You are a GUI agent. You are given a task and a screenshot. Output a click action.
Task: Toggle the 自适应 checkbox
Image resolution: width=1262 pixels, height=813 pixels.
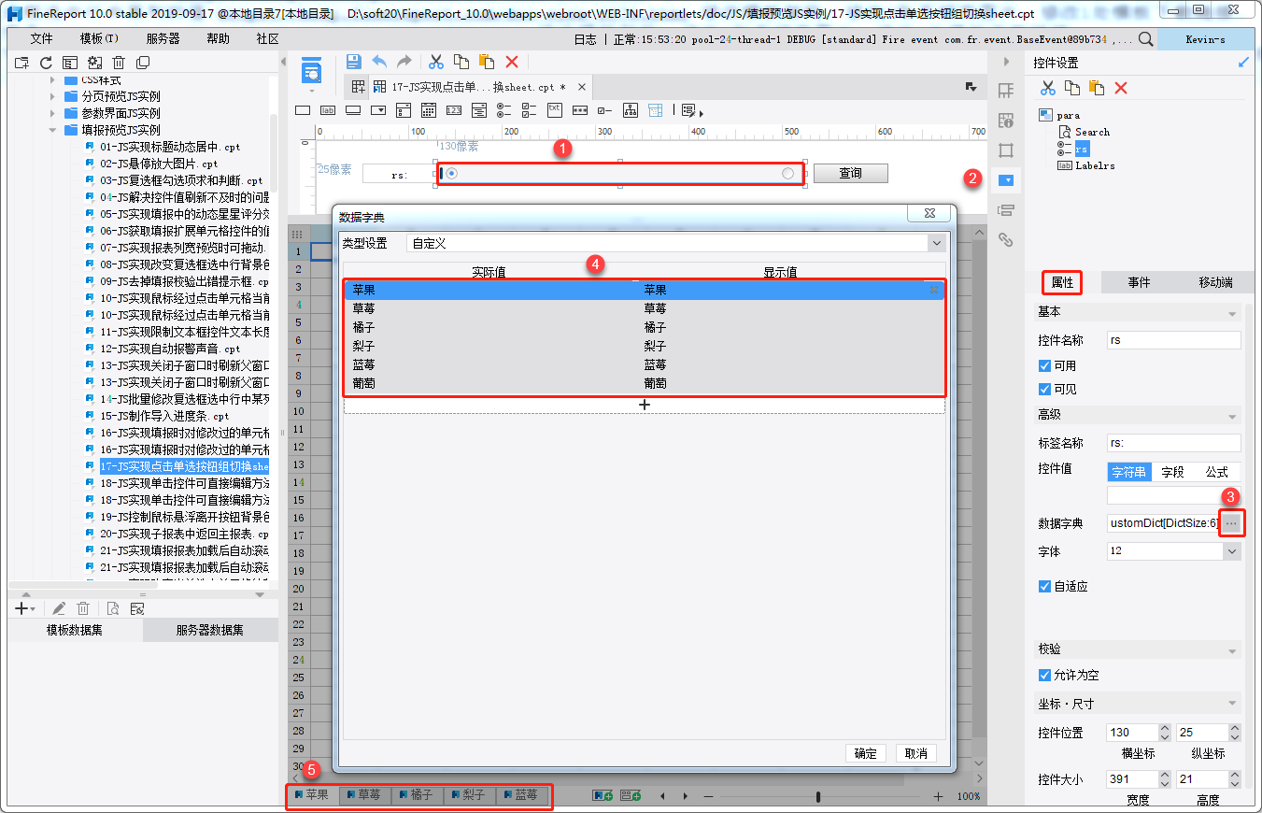click(x=1045, y=586)
